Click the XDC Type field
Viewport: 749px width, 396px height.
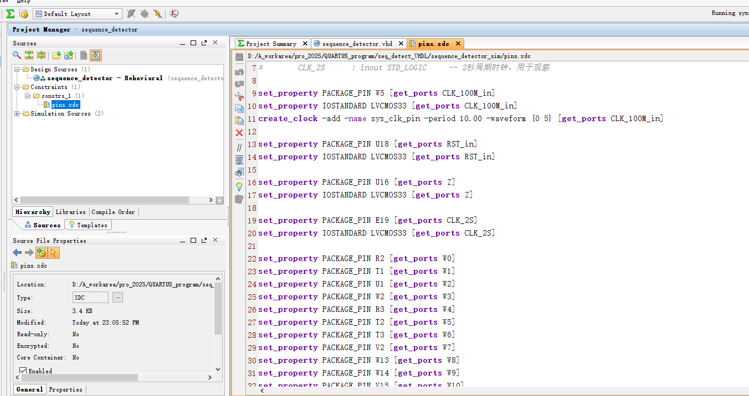[x=91, y=298]
